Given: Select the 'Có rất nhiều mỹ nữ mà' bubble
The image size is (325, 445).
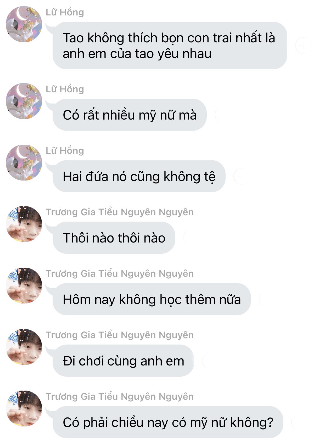Looking at the screenshot, I should pos(130,115).
